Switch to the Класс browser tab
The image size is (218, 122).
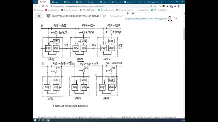point(92,2)
